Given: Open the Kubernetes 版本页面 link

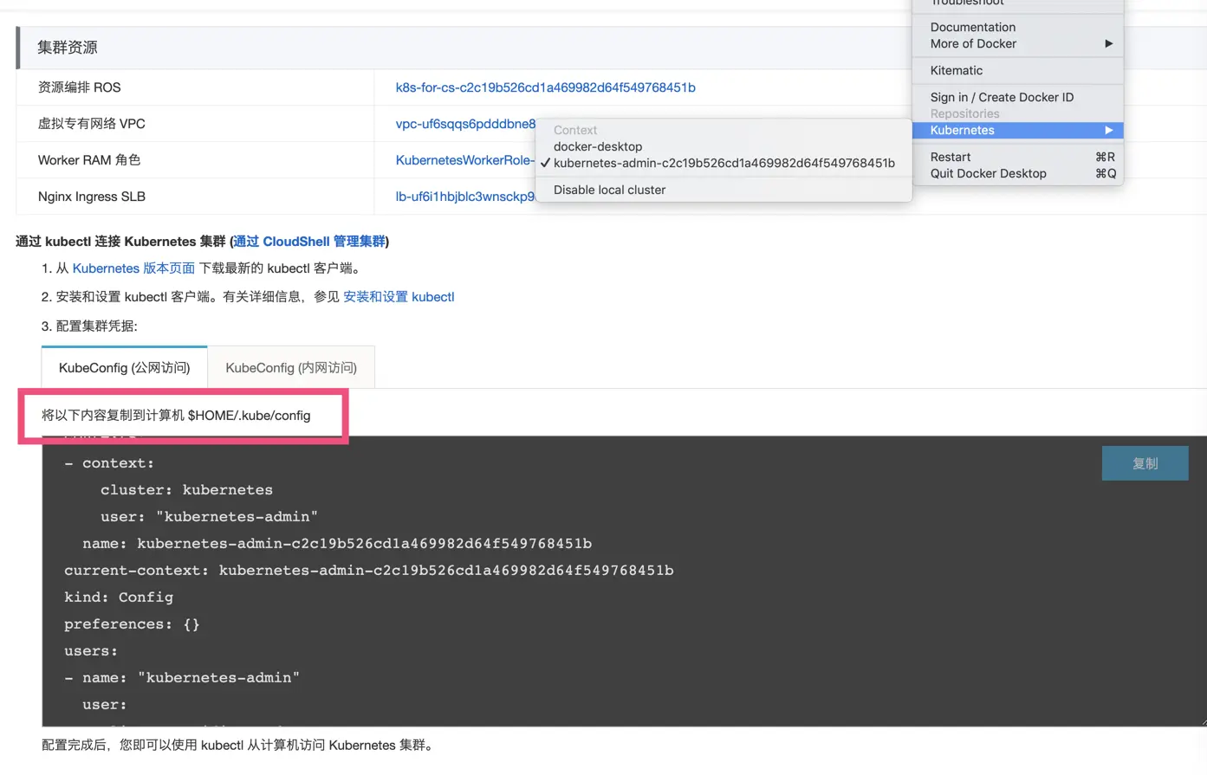Looking at the screenshot, I should (x=133, y=268).
